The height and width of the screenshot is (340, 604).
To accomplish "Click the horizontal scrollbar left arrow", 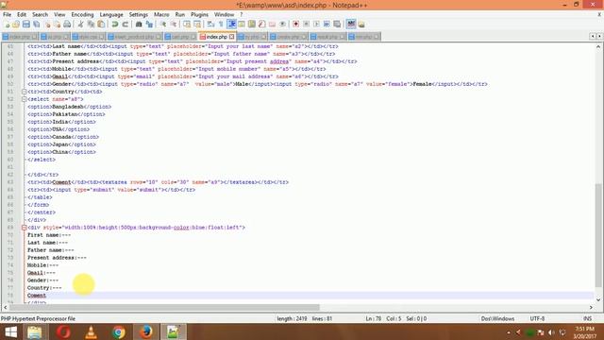I will coord(5,307).
